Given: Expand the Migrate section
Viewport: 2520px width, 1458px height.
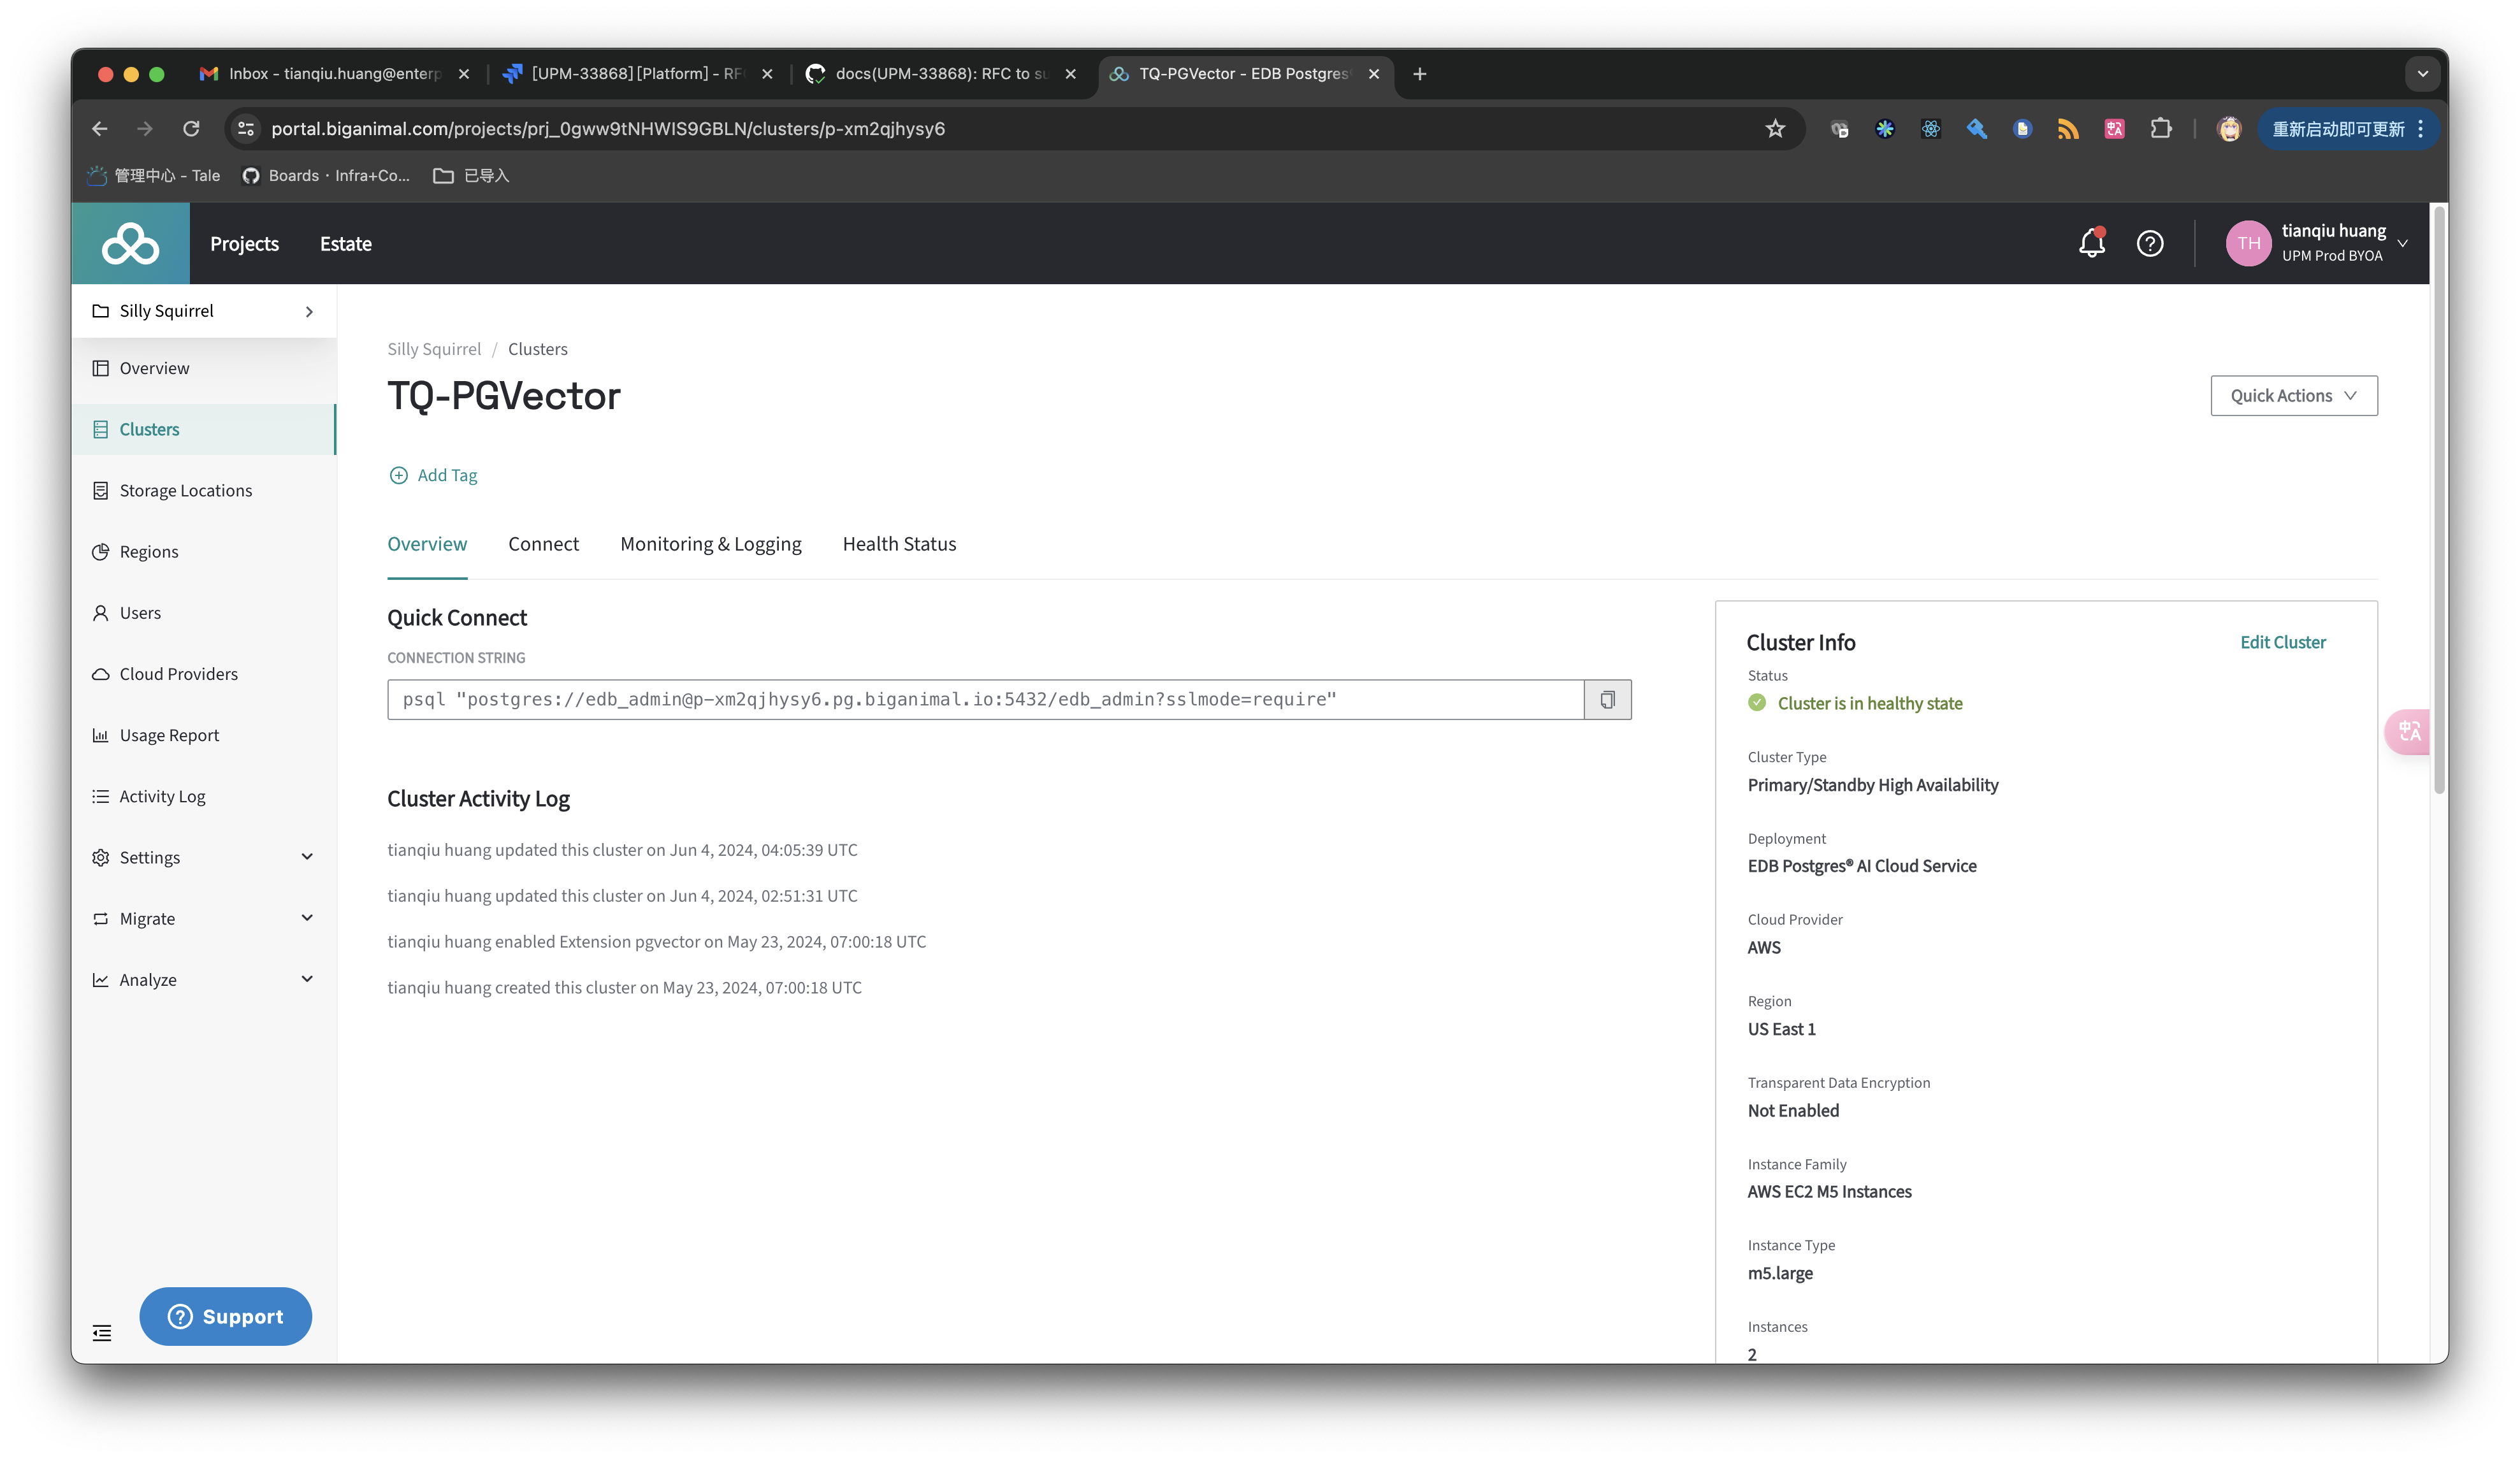Looking at the screenshot, I should click(x=147, y=918).
